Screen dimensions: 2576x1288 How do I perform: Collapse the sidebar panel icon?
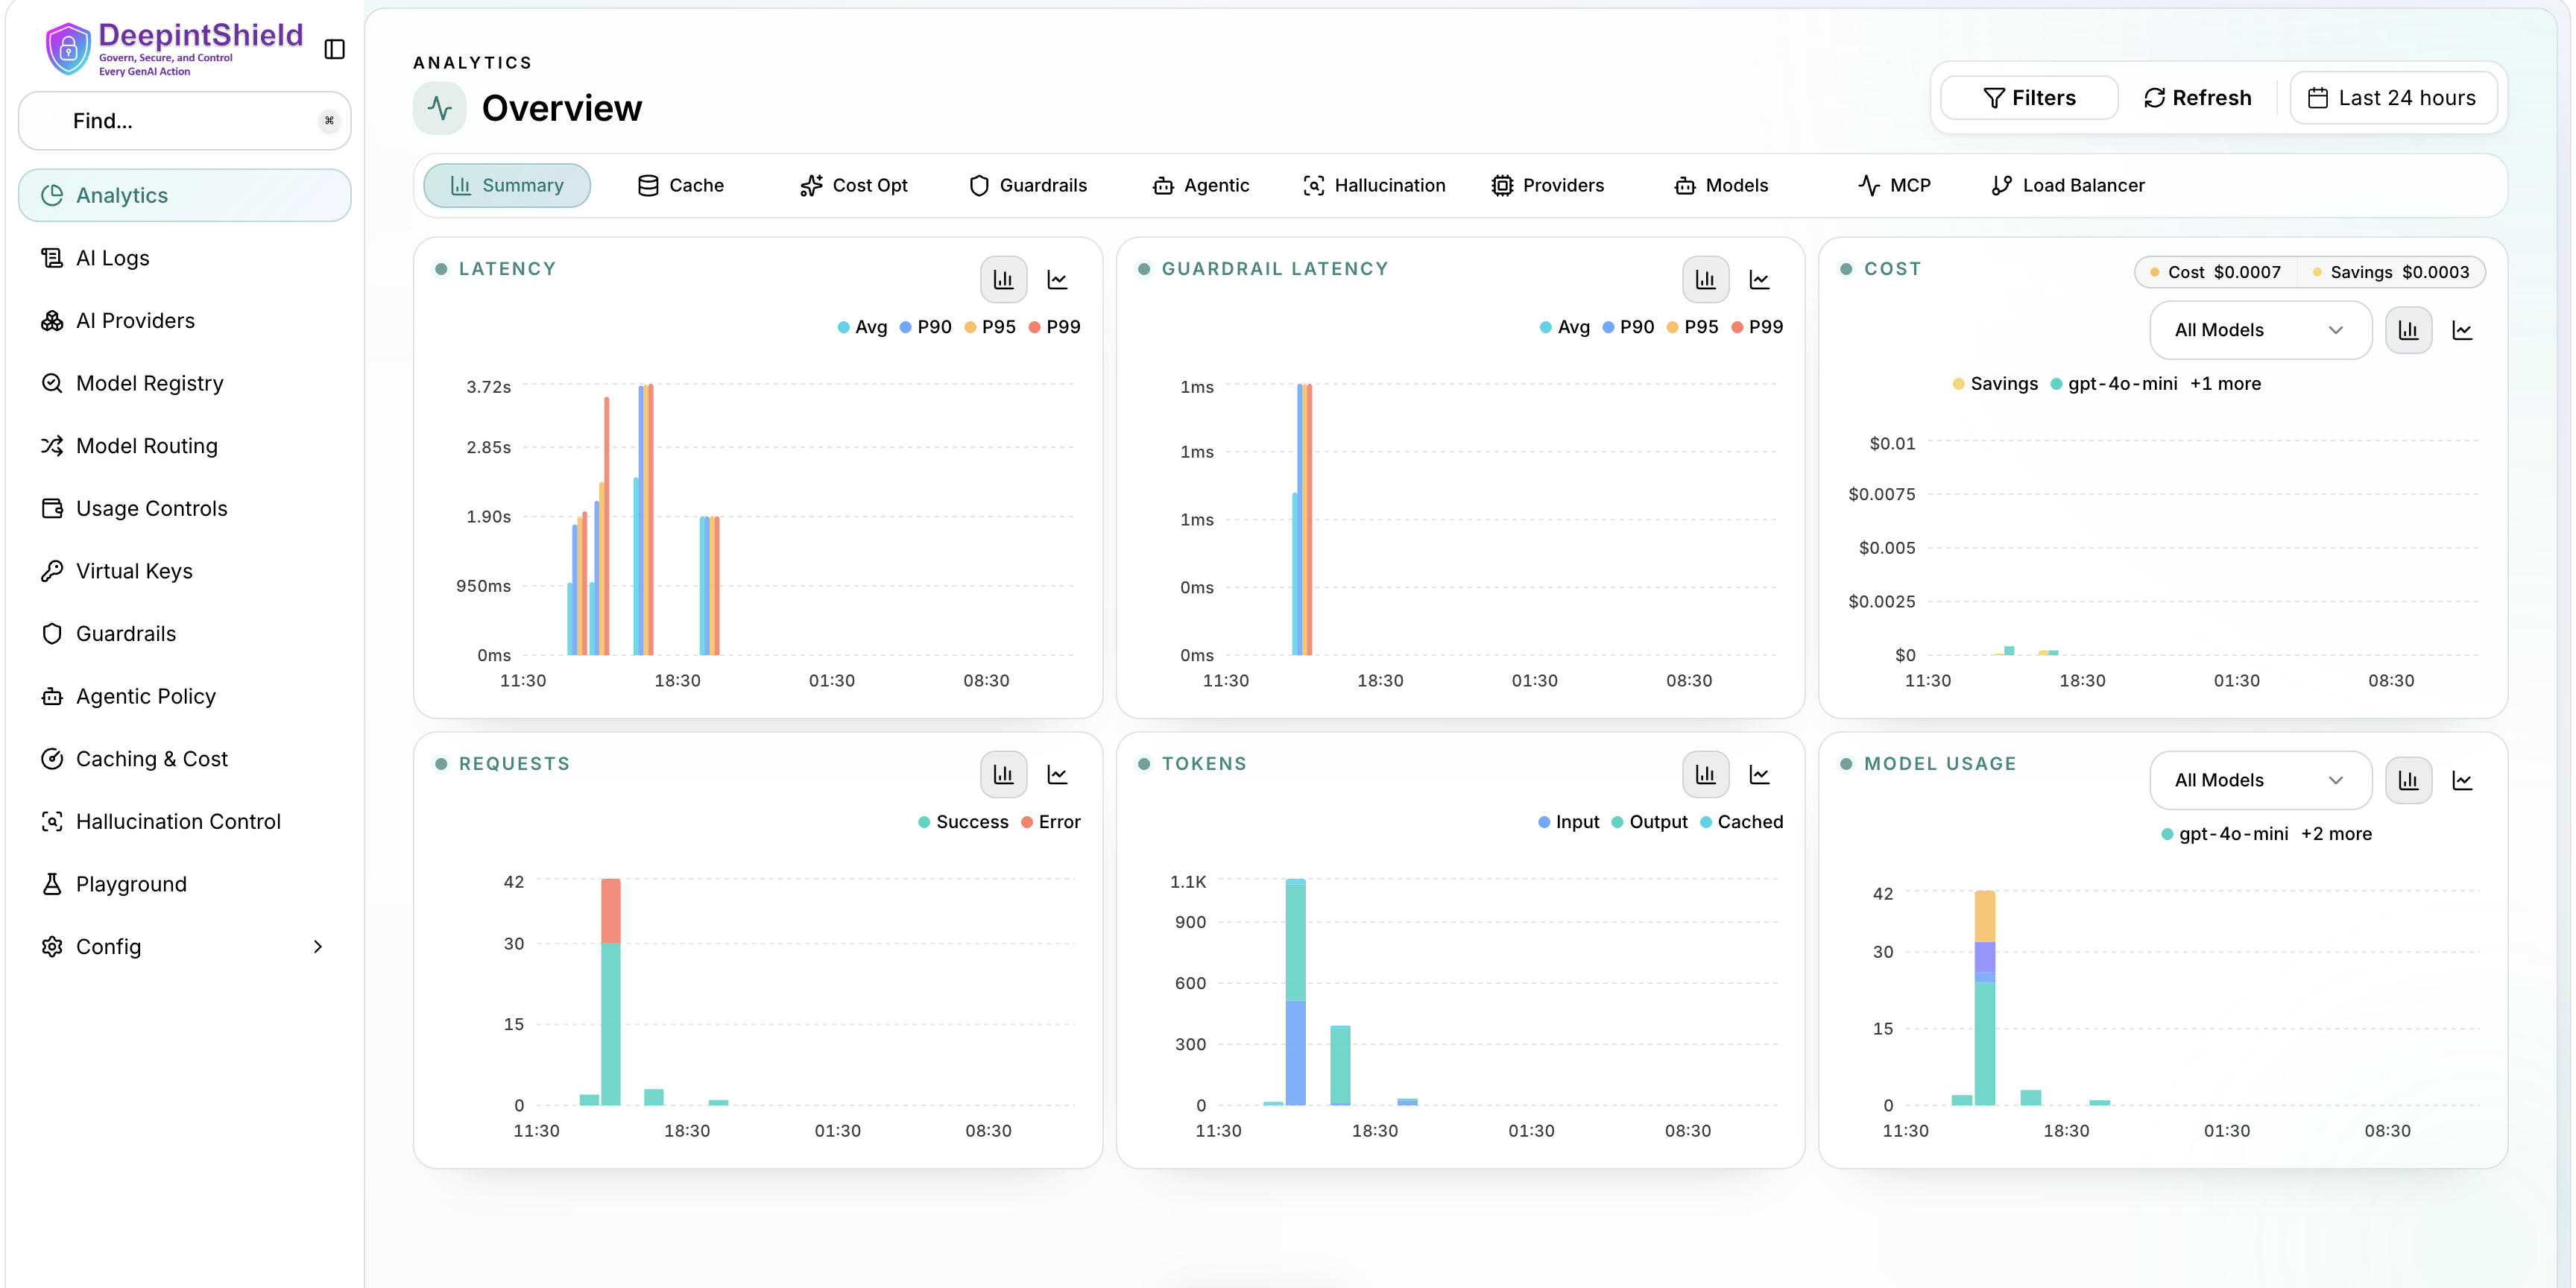coord(335,49)
